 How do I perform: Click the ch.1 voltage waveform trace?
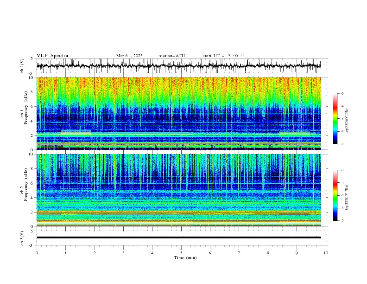(178, 66)
